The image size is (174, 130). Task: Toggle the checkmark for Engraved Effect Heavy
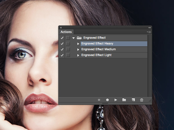62,44
